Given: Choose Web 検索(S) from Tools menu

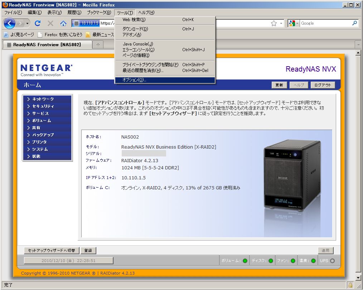Looking at the screenshot, I should (165, 20).
